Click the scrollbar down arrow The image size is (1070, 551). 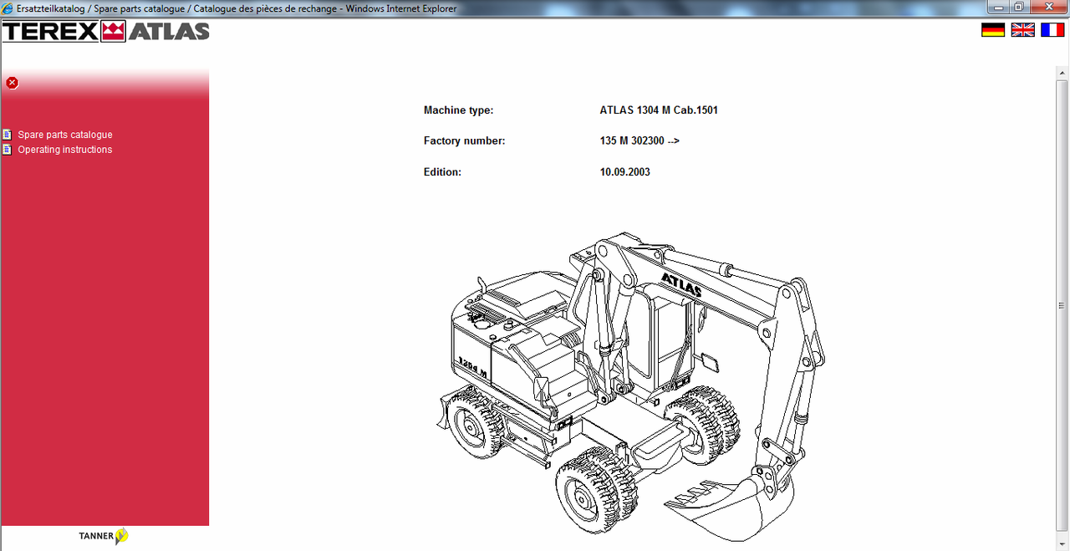[1062, 543]
